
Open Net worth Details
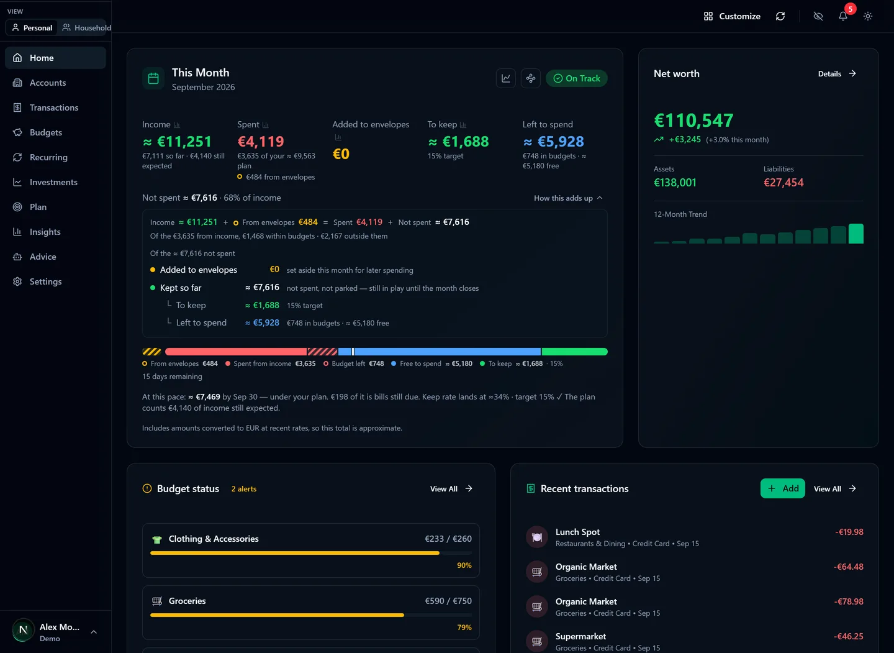point(837,73)
